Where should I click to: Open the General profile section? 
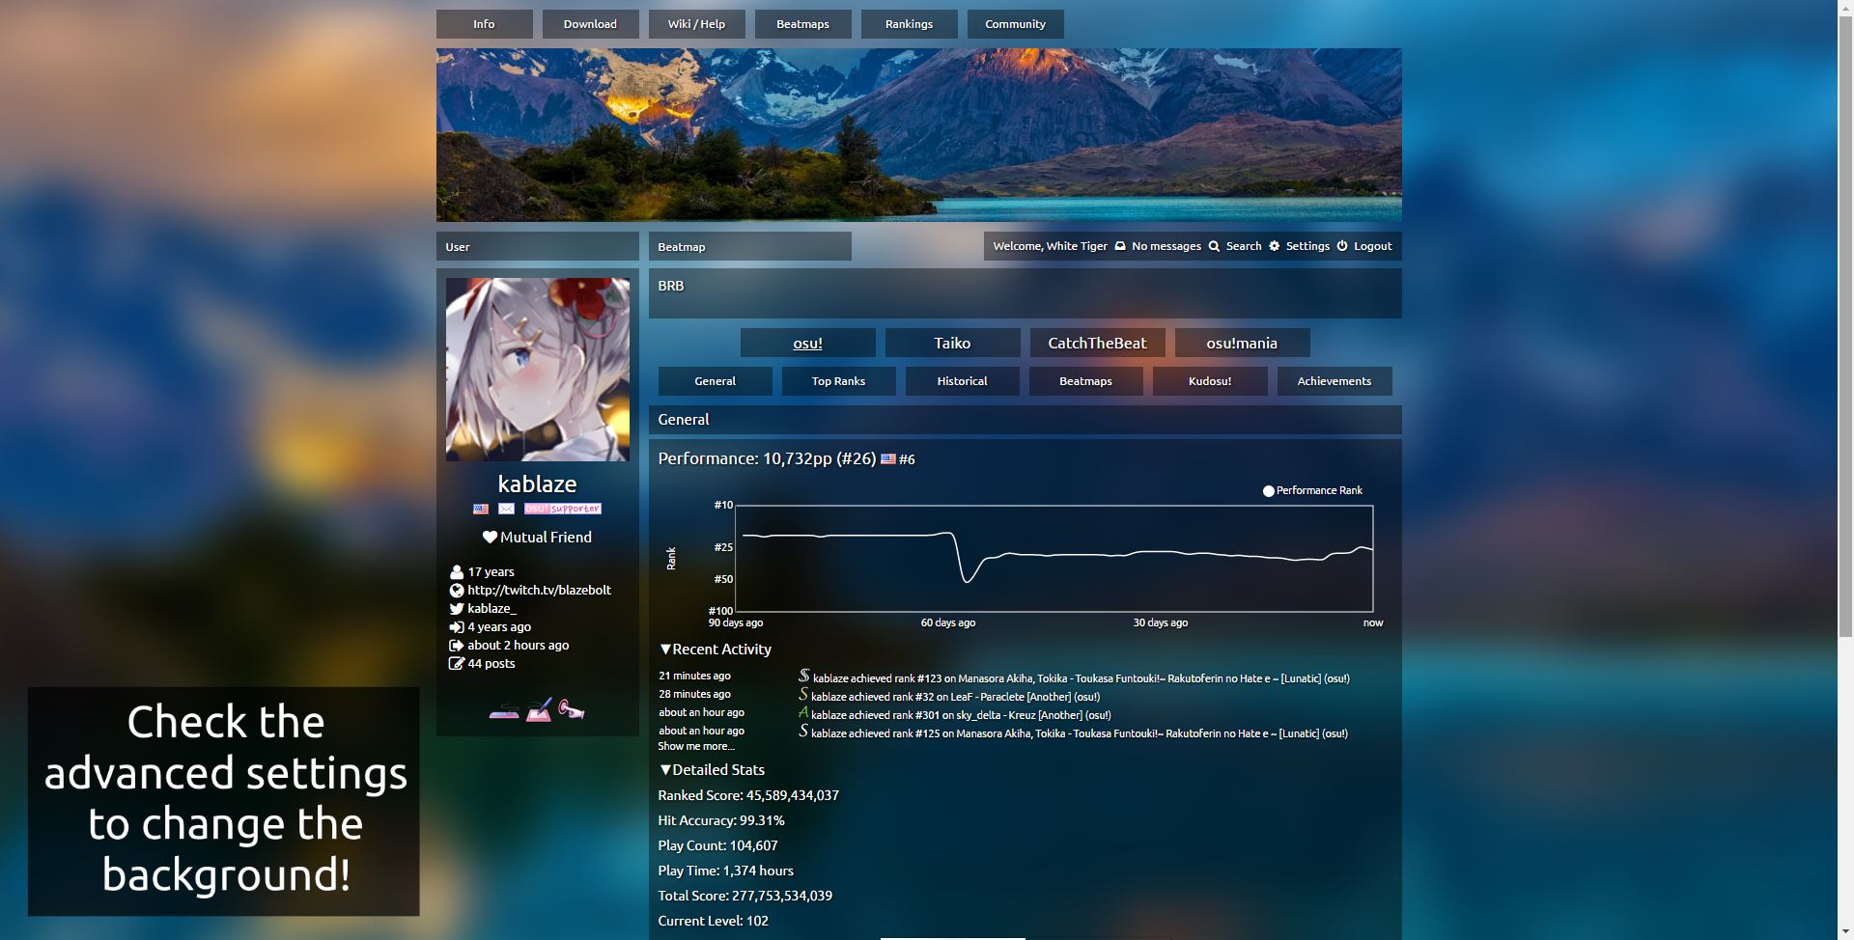click(x=715, y=381)
